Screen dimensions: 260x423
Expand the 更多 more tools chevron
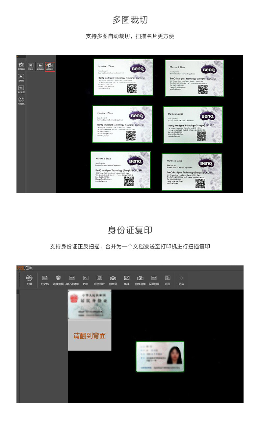click(181, 280)
